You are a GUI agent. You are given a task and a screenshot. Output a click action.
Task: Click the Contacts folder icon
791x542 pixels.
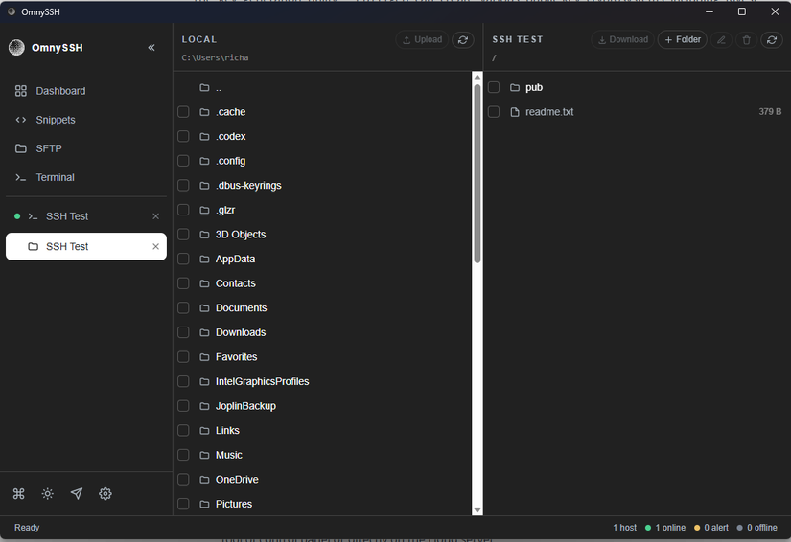204,283
